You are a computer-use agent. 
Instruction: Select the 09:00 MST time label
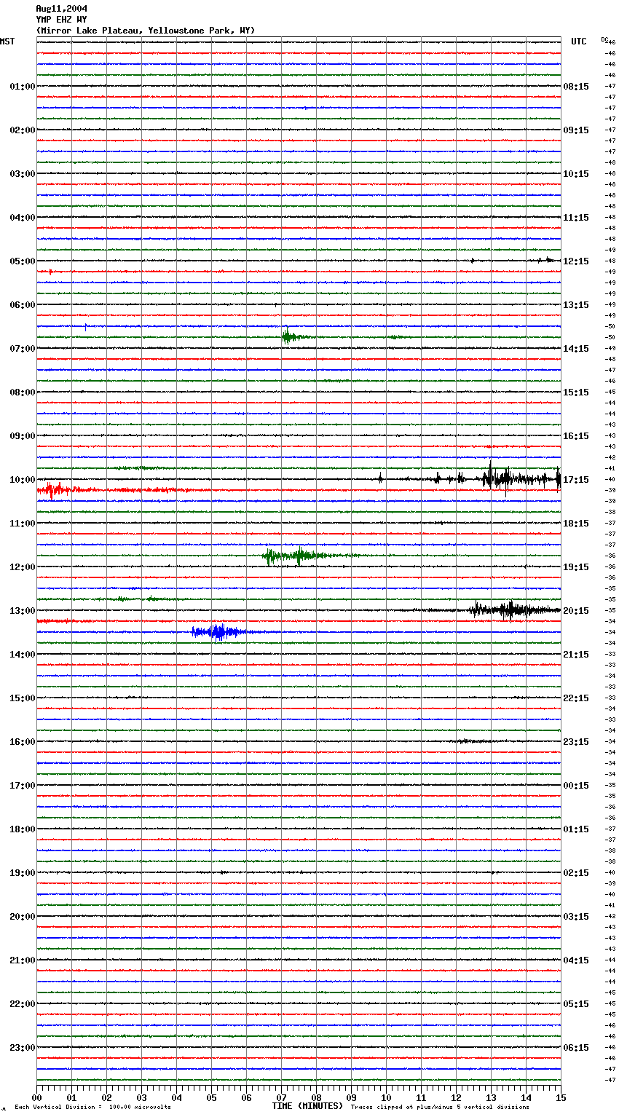pos(23,436)
